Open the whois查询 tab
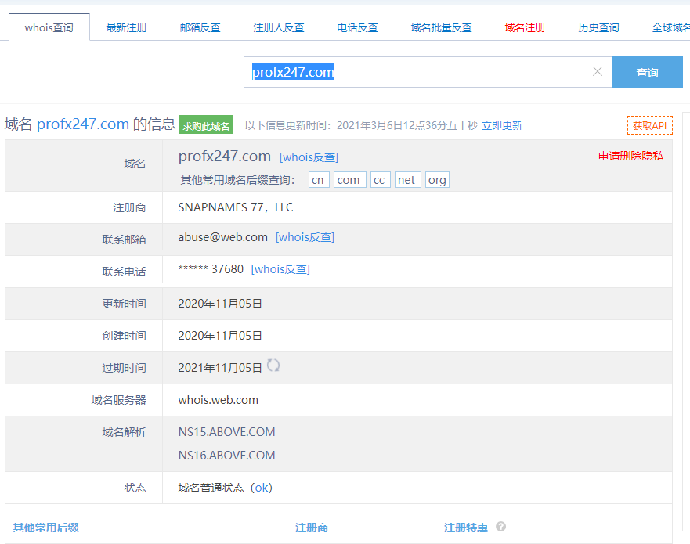The image size is (690, 544). (x=49, y=27)
